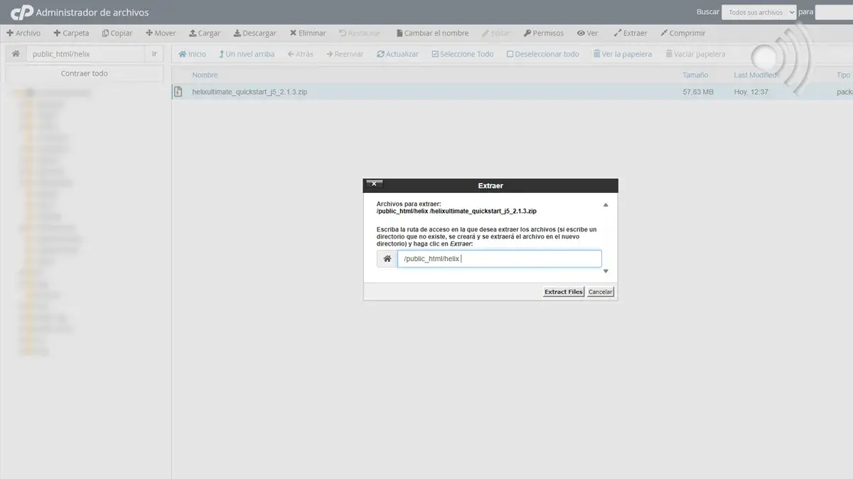853x479 pixels.
Task: Select the Copiar tool in the toolbar
Action: [117, 33]
